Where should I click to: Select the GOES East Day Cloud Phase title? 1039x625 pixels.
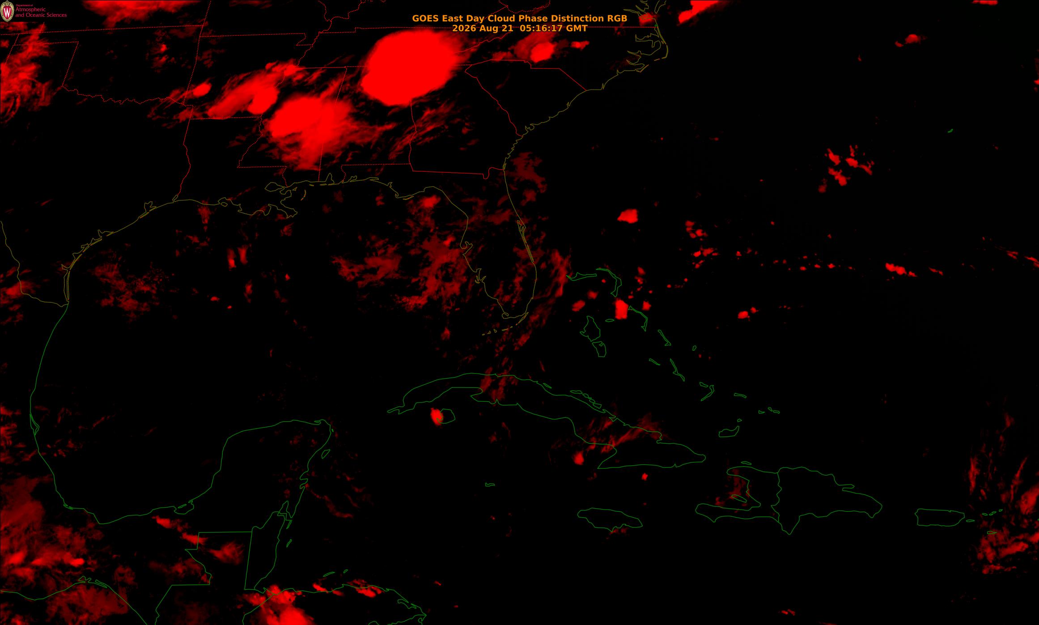click(x=519, y=18)
